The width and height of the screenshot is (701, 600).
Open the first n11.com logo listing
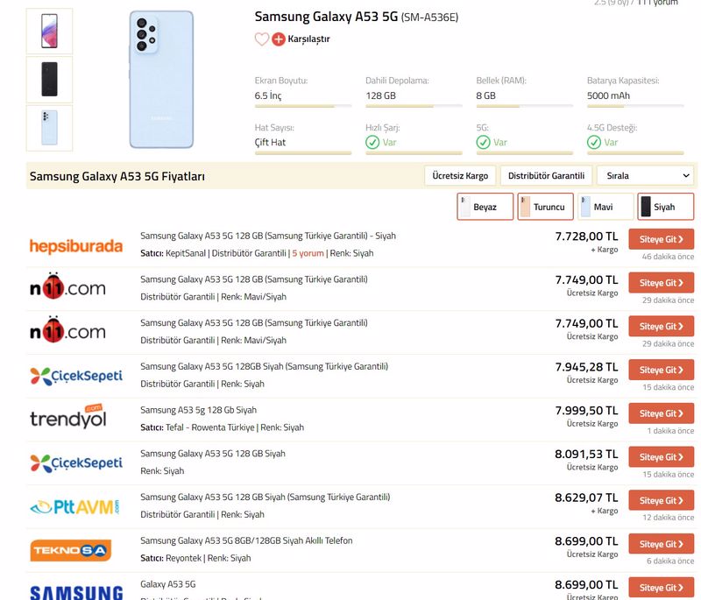click(68, 286)
